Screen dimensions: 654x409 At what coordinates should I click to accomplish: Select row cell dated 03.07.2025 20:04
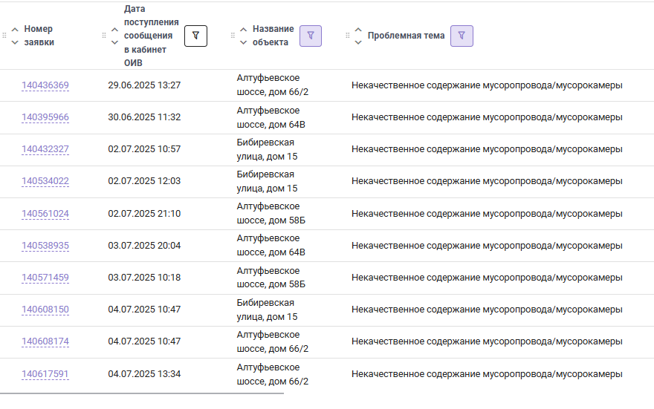click(x=144, y=246)
